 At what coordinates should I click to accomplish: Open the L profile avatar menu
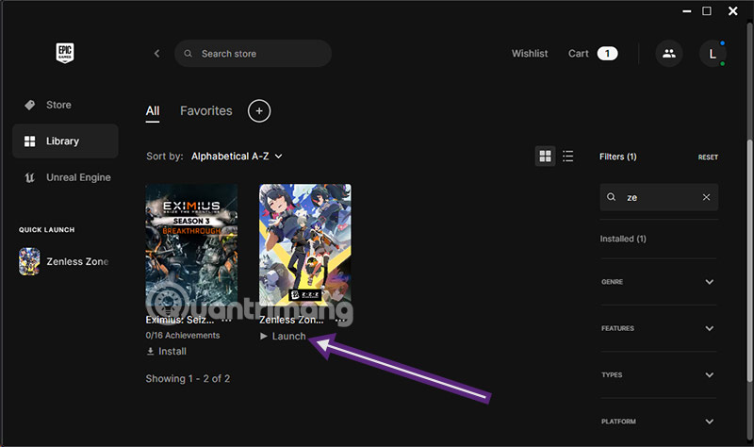[x=713, y=54]
